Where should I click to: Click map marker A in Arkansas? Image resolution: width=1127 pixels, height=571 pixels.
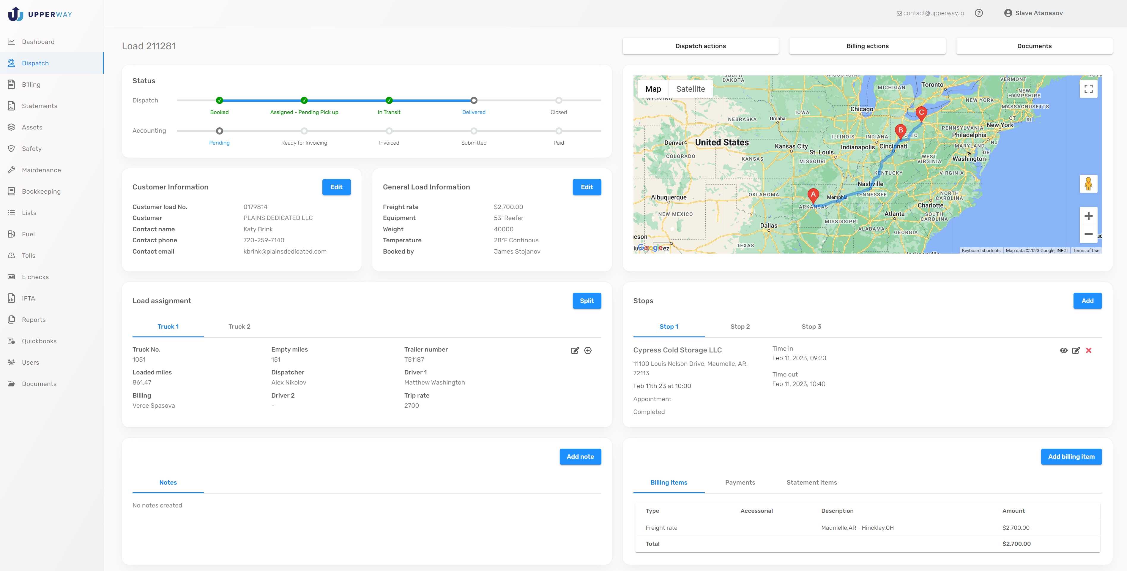pyautogui.click(x=813, y=195)
